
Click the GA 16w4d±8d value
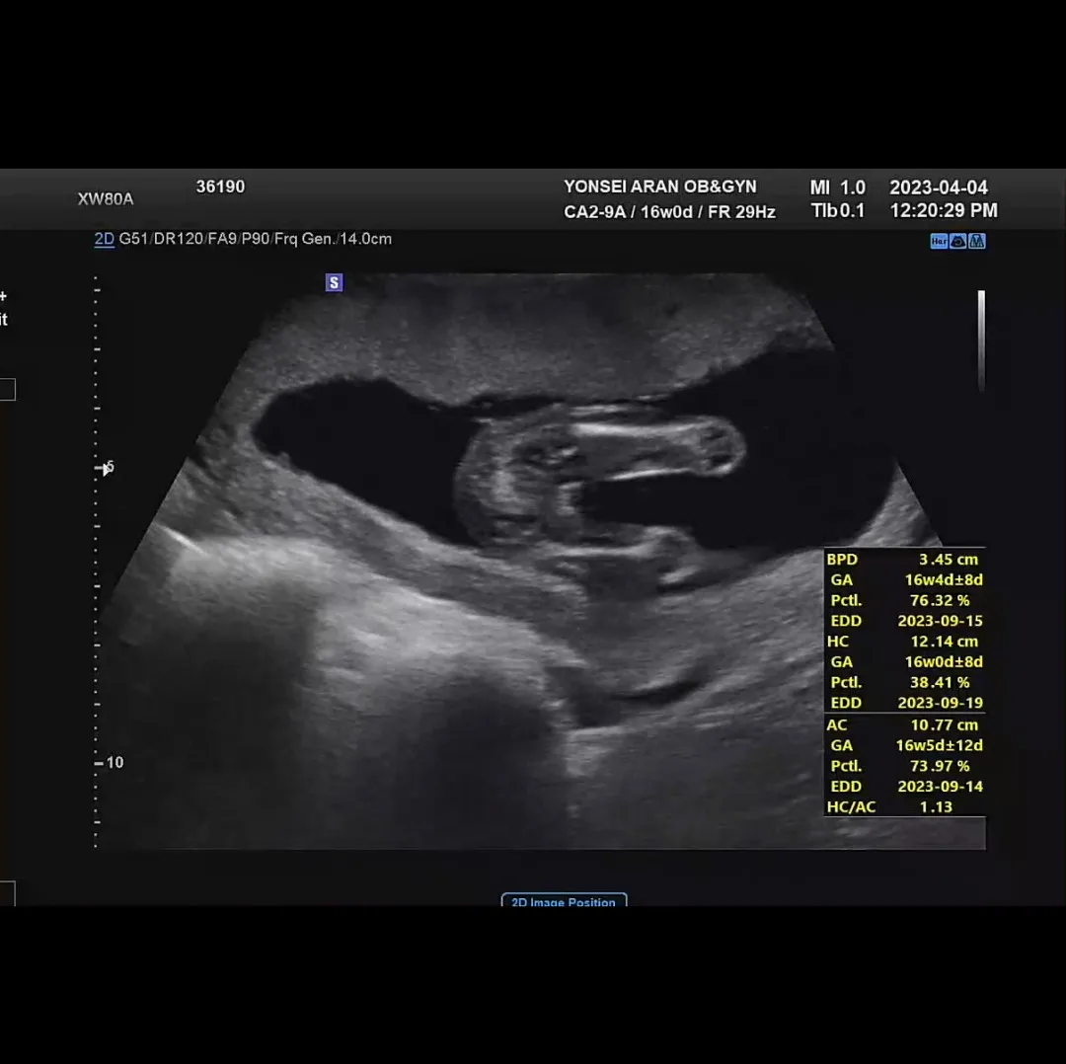(x=943, y=580)
